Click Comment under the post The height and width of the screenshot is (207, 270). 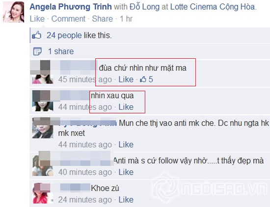tap(68, 19)
